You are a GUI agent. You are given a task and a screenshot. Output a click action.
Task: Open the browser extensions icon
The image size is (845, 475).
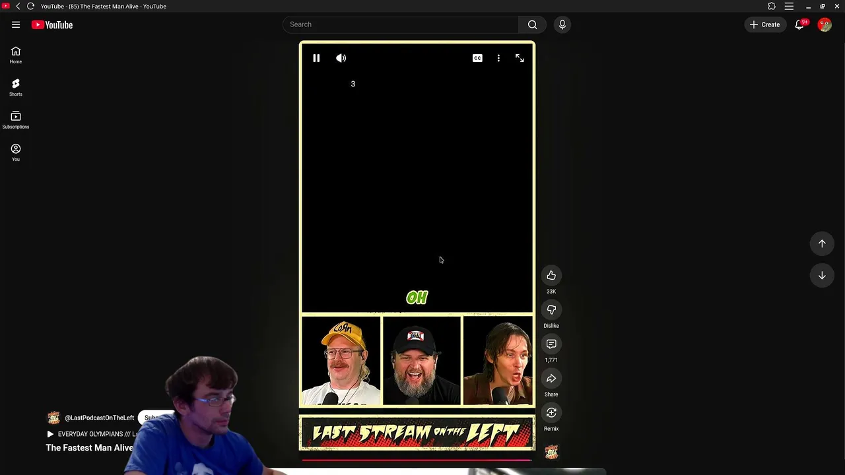[772, 6]
